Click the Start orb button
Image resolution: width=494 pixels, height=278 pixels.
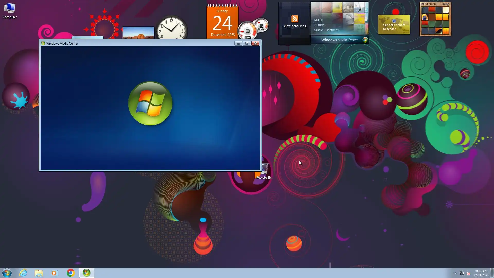point(7,273)
